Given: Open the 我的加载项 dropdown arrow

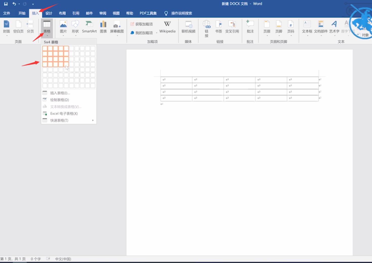Looking at the screenshot, I should [157, 33].
